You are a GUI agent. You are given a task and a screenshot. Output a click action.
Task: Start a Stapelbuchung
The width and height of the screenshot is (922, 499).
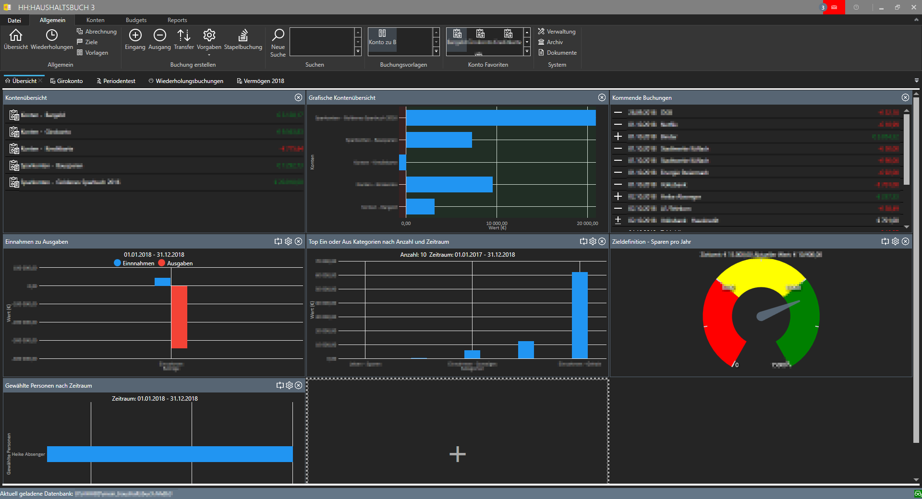243,39
